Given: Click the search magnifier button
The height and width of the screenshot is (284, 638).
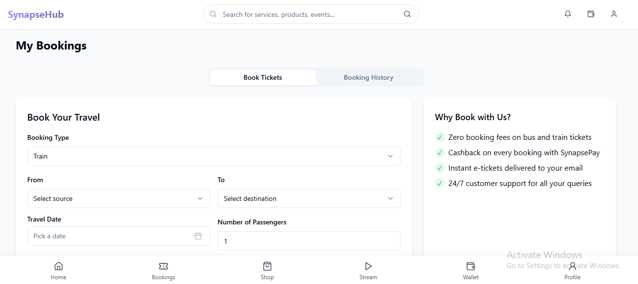Looking at the screenshot, I should [x=407, y=14].
